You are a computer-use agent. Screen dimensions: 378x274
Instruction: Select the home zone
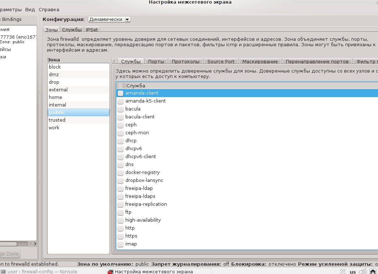[78, 97]
